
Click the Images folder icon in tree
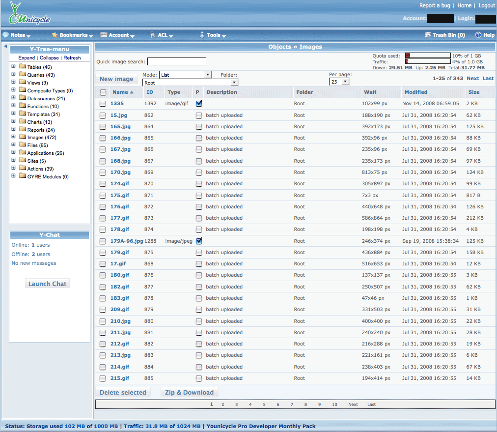click(x=22, y=137)
